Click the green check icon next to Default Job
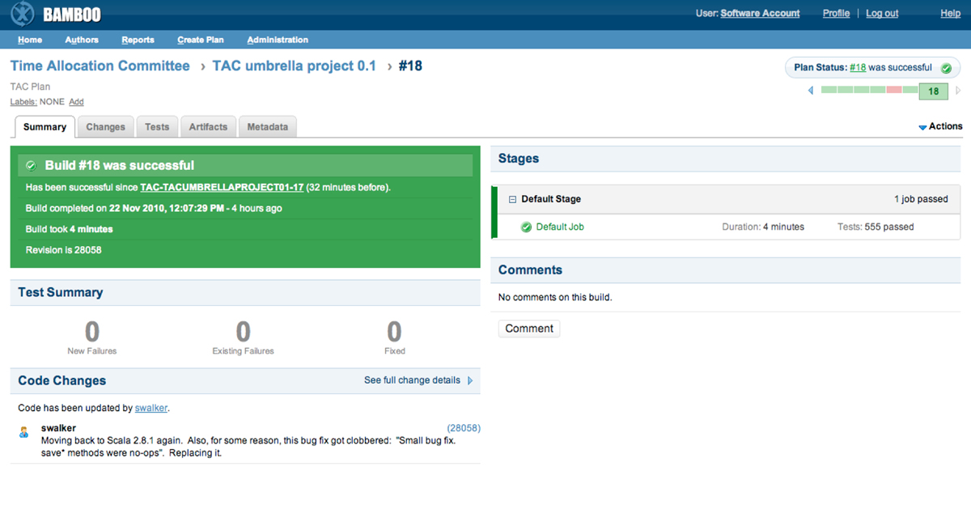The image size is (971, 505). 527,227
